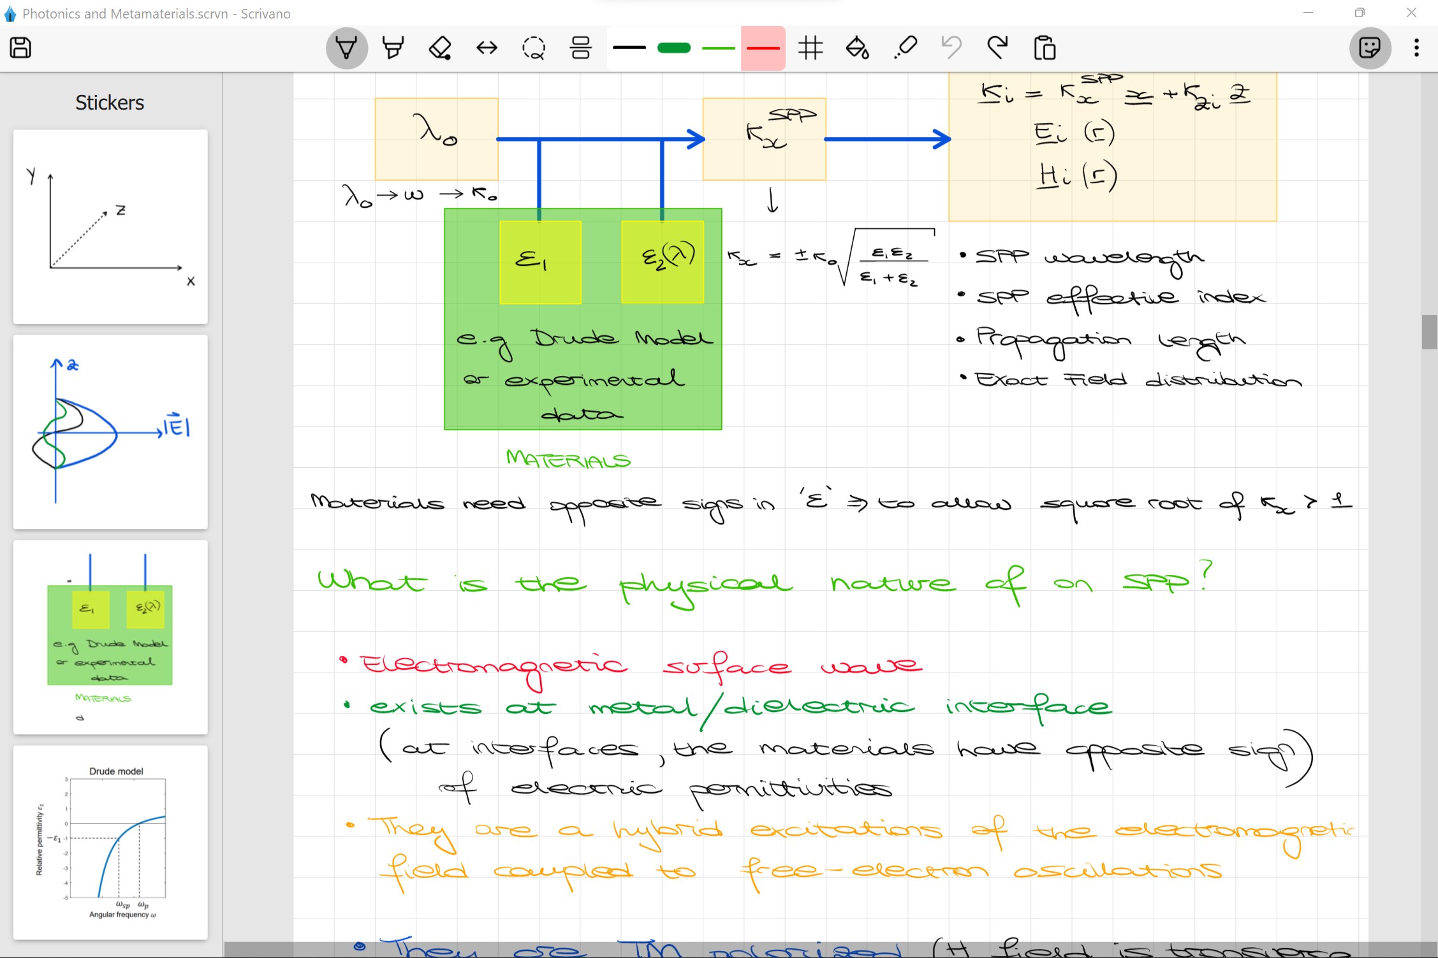Click the Paste clipboard icon
This screenshot has height=958, width=1438.
pos(1044,48)
